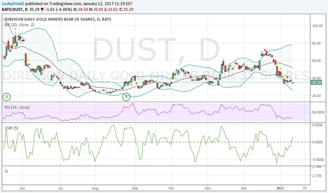Viewport: 328px width, 193px height.
Task: Click the Dec date axis label
Action: (244, 188)
